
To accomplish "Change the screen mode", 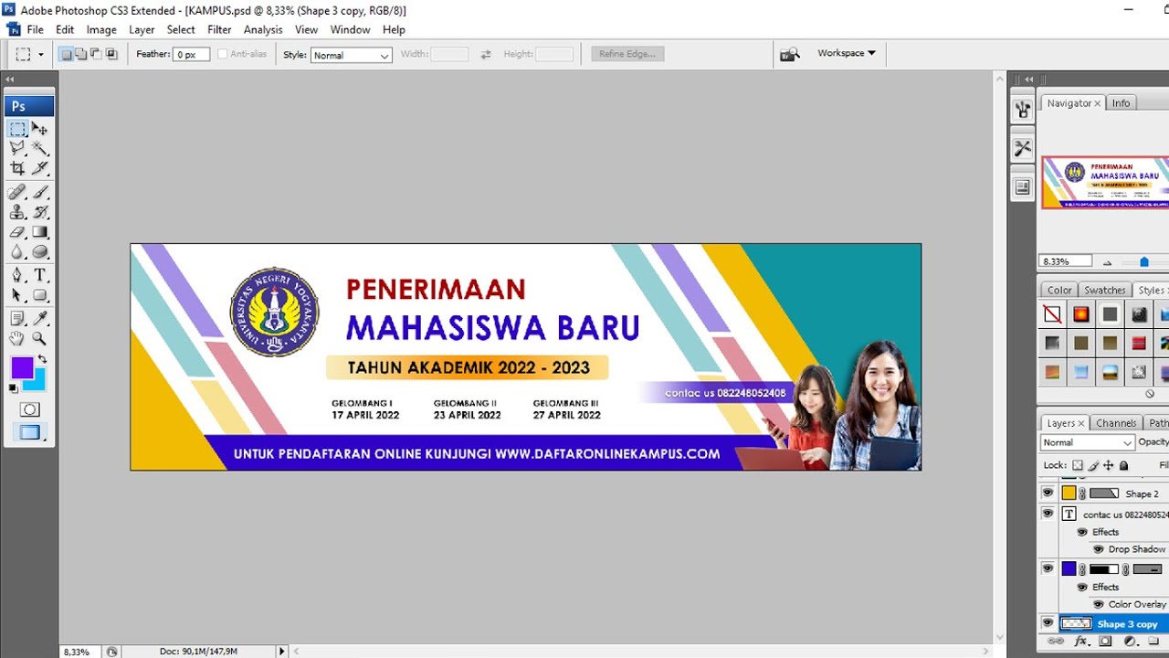I will (30, 432).
